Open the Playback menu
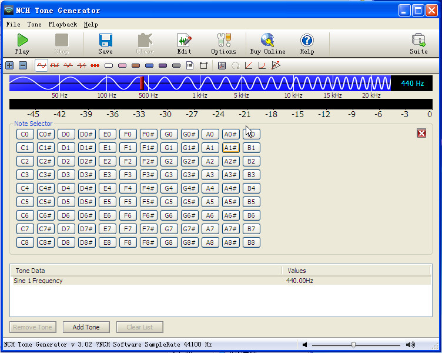Viewport: 442px width, 353px height. coord(62,25)
